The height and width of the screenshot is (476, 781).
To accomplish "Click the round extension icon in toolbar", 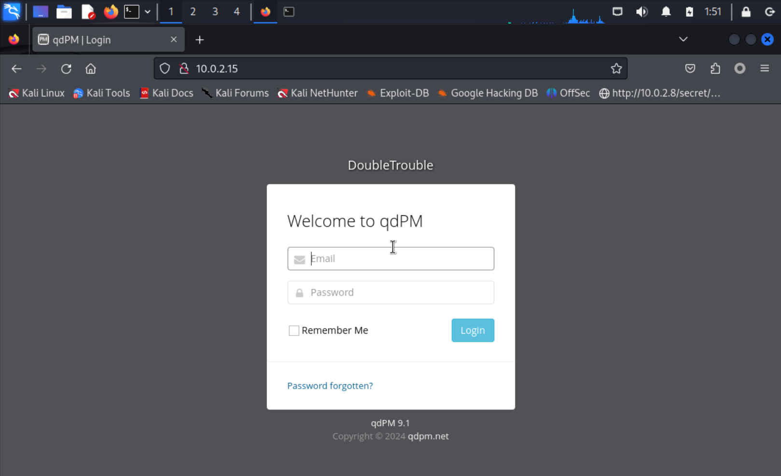I will (739, 69).
